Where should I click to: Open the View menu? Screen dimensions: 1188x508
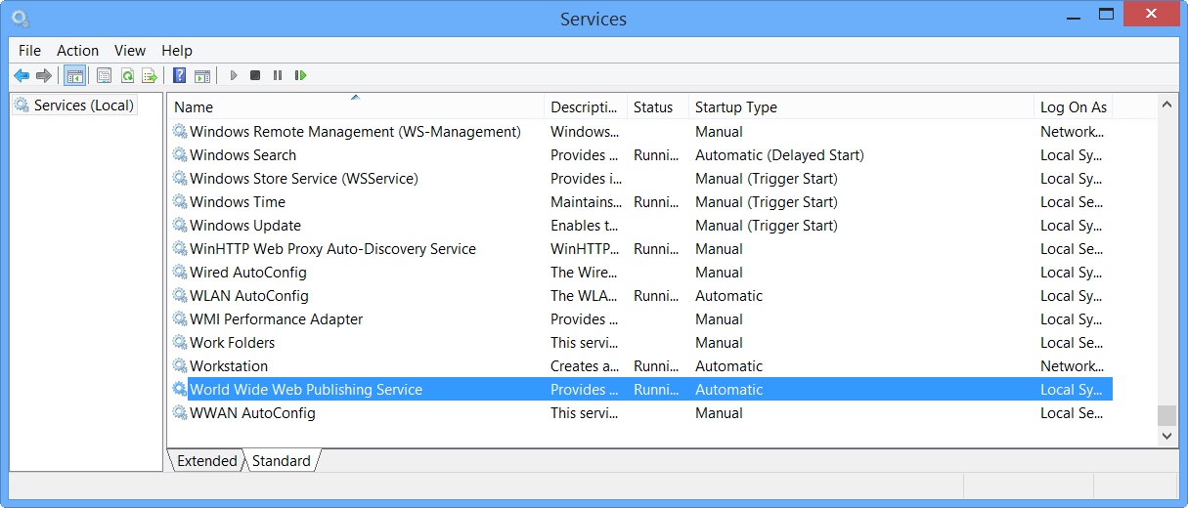[x=129, y=51]
